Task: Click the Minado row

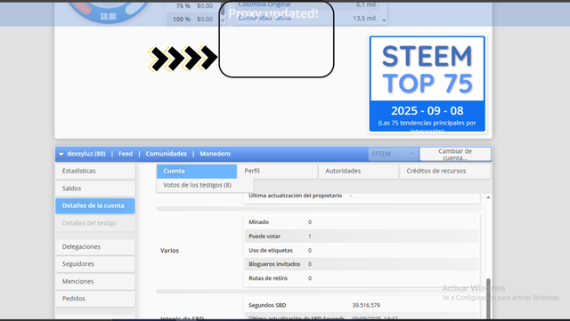Action: pyautogui.click(x=362, y=222)
